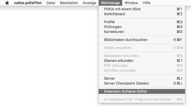Choose PDF/A mit einem Klick
Screen dimensions: 191x106
(142, 9)
